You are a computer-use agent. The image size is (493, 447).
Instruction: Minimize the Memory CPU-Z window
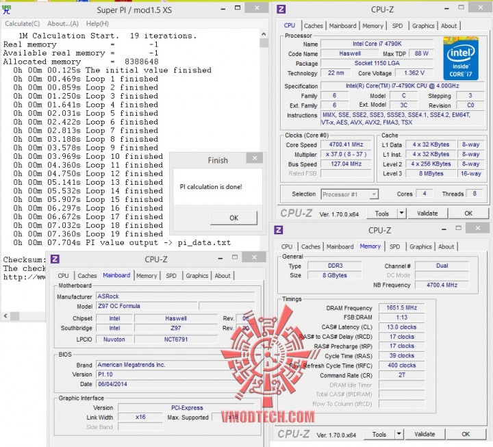click(x=444, y=229)
